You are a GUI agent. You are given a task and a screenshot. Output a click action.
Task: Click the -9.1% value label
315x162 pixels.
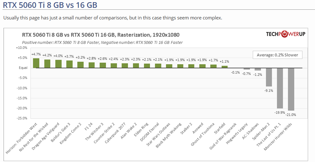pos(269,91)
